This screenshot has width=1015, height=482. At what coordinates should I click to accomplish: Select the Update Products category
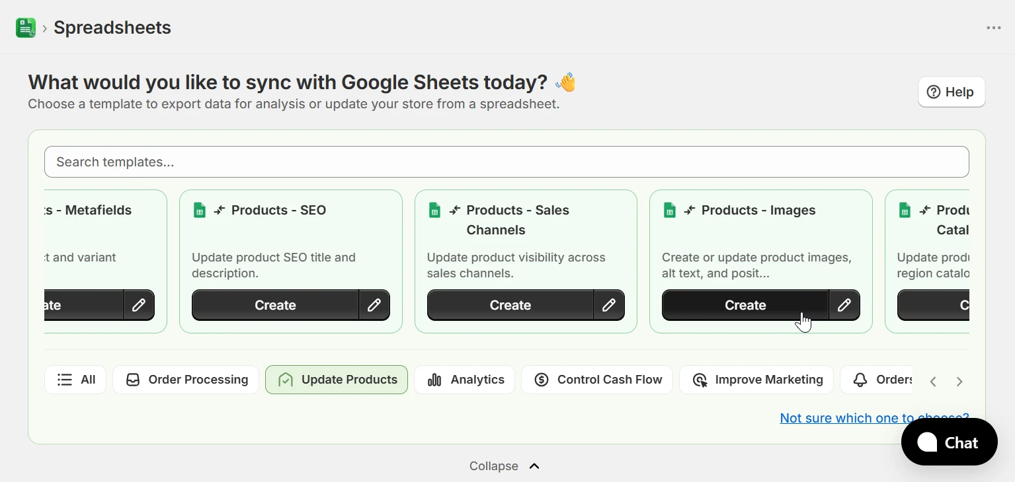click(337, 380)
